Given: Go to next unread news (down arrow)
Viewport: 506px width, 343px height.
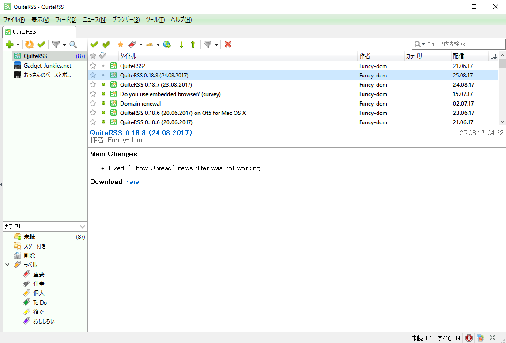Looking at the screenshot, I should pos(181,44).
